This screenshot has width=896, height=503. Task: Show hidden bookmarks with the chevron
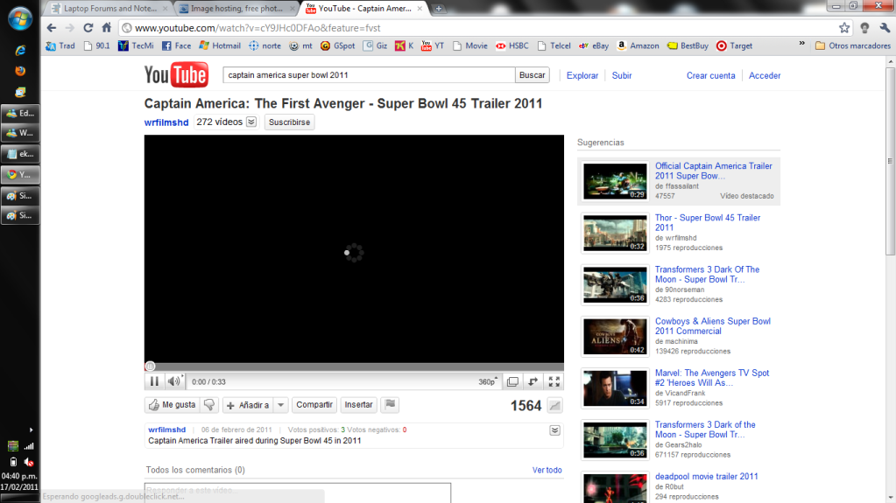click(801, 44)
